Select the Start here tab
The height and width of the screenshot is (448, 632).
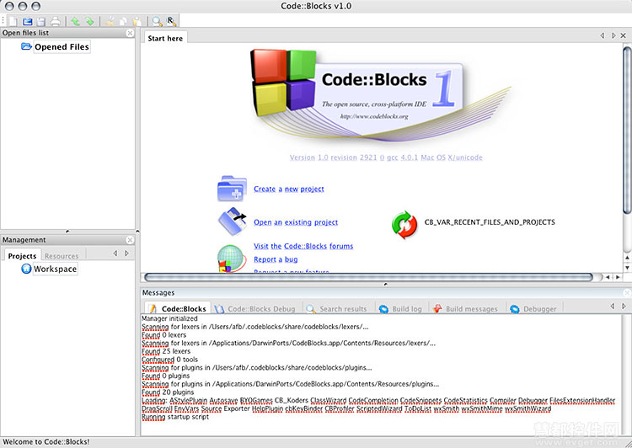(165, 38)
